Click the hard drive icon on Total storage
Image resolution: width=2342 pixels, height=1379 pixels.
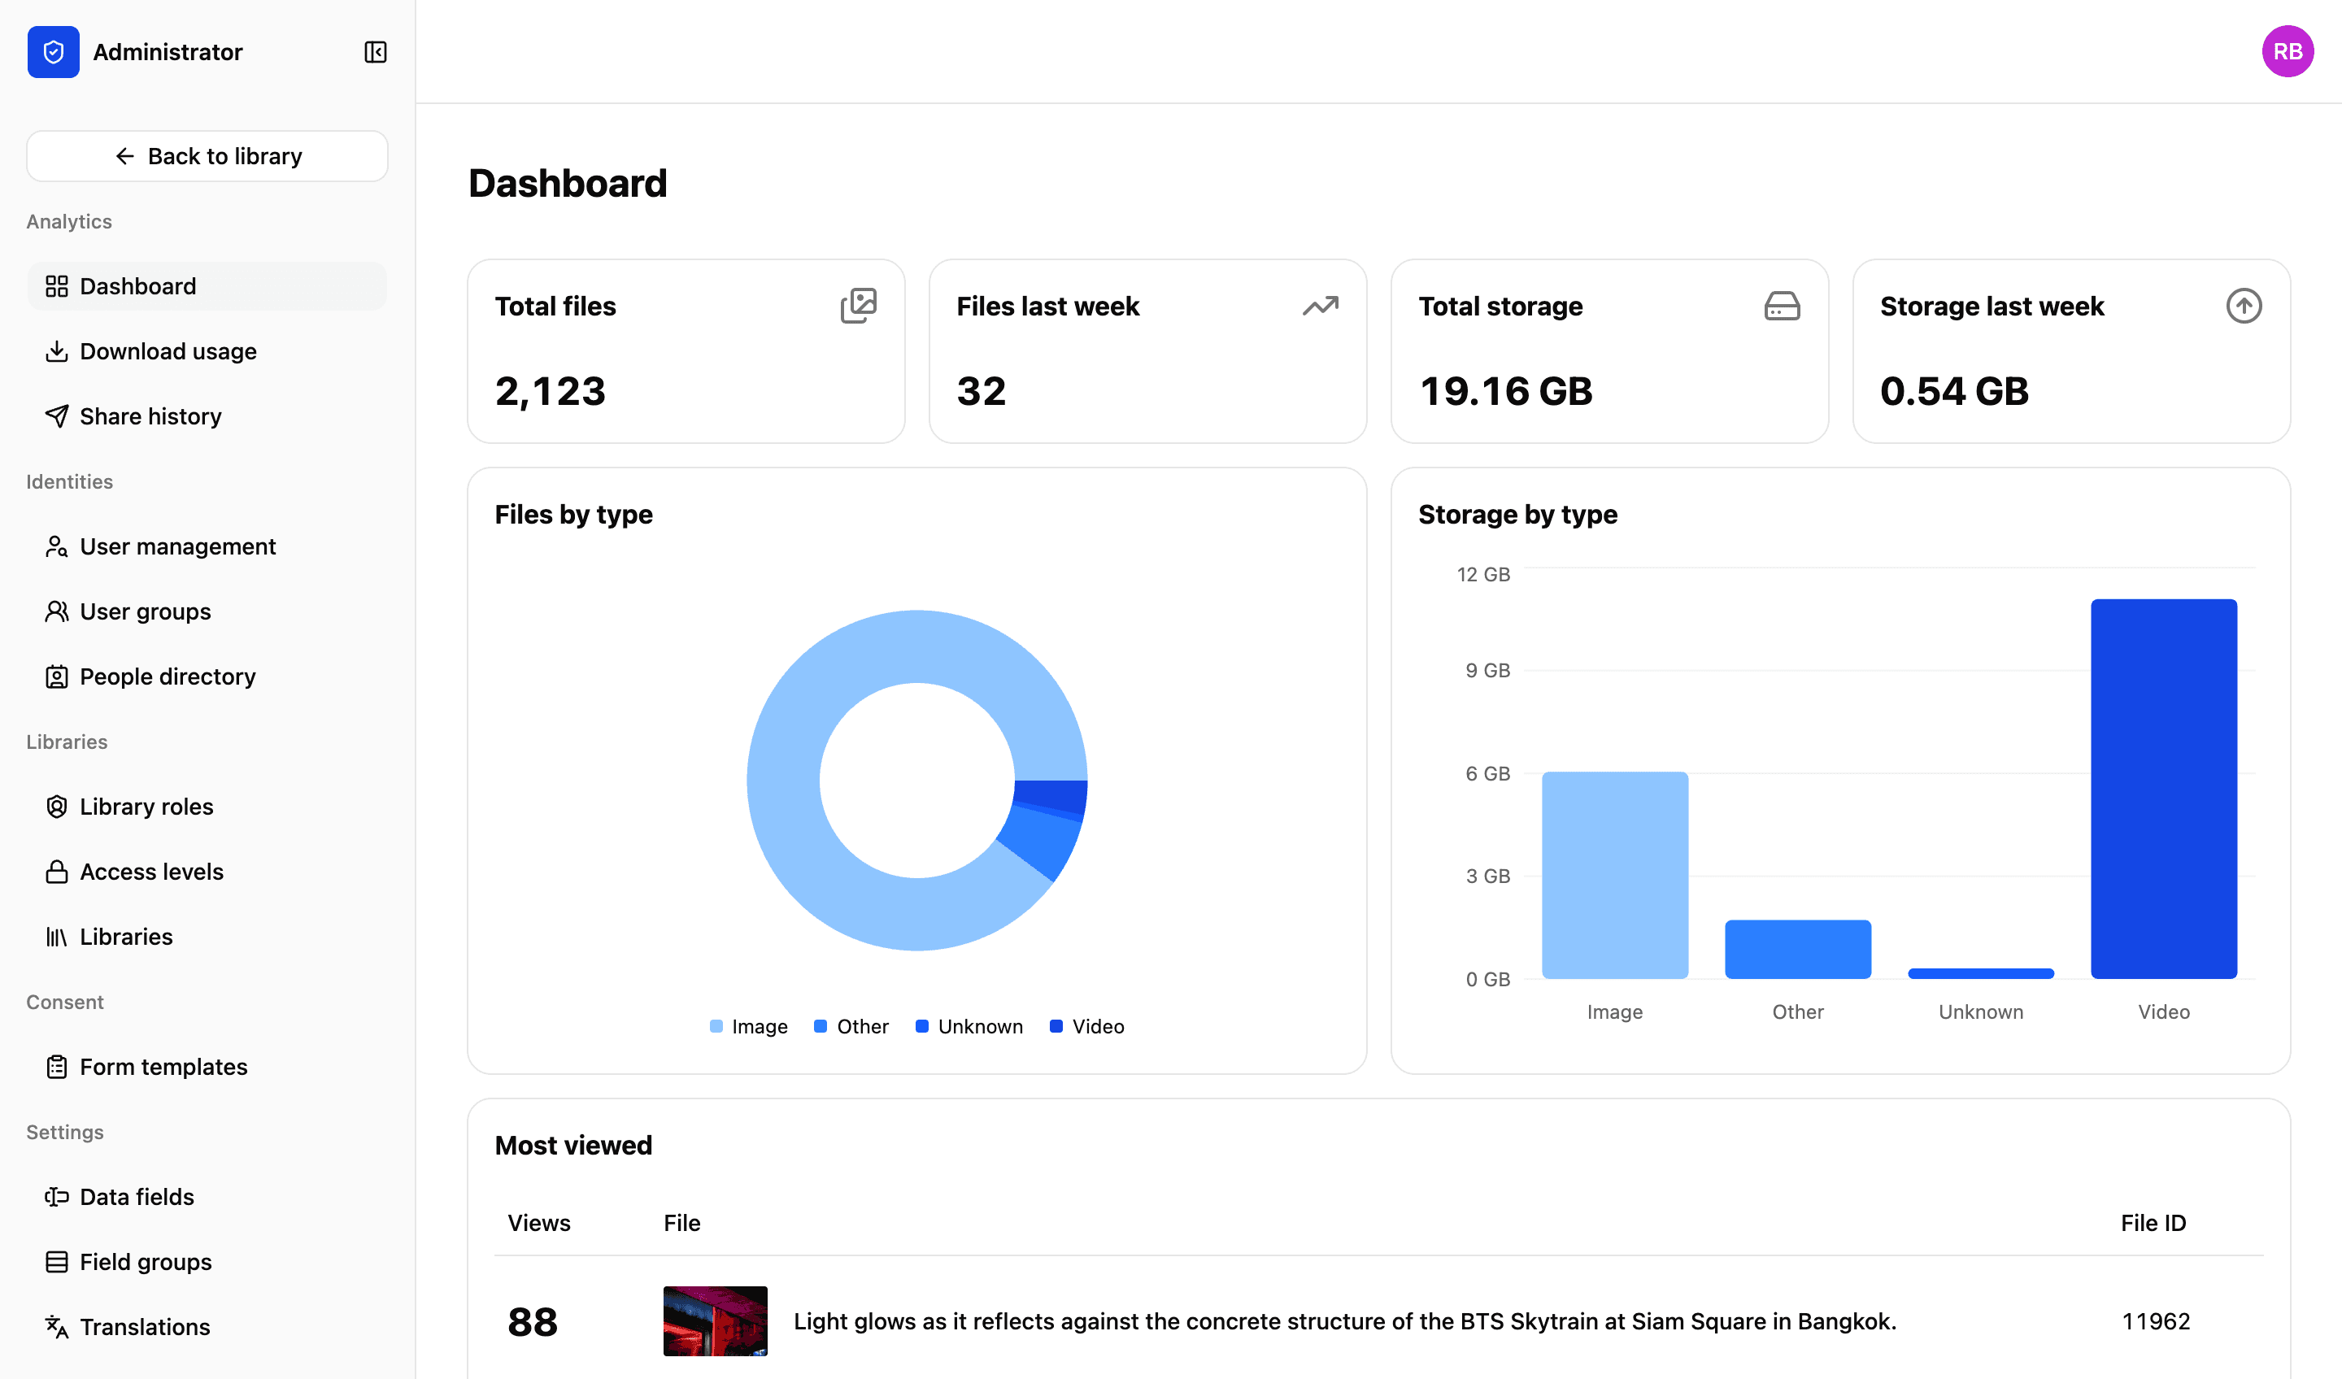click(x=1782, y=306)
